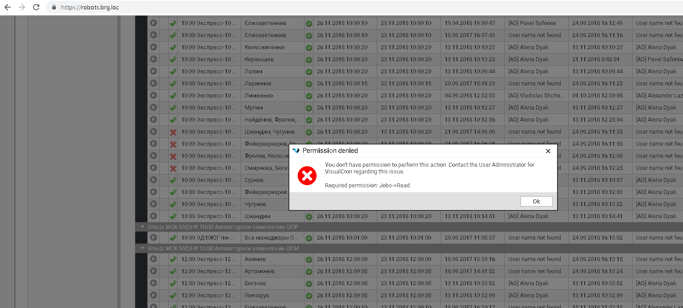
Task: Select the Все менеджеры job row
Action: [x=271, y=238]
